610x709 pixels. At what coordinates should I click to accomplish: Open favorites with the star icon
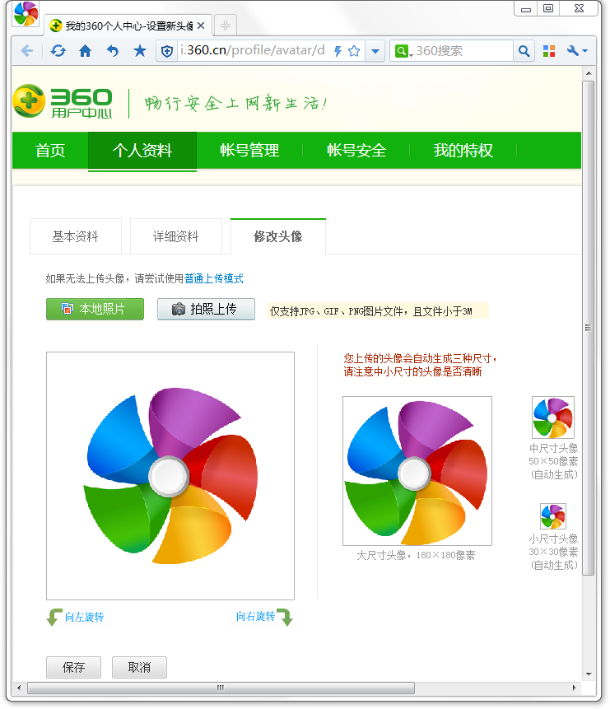pos(140,51)
